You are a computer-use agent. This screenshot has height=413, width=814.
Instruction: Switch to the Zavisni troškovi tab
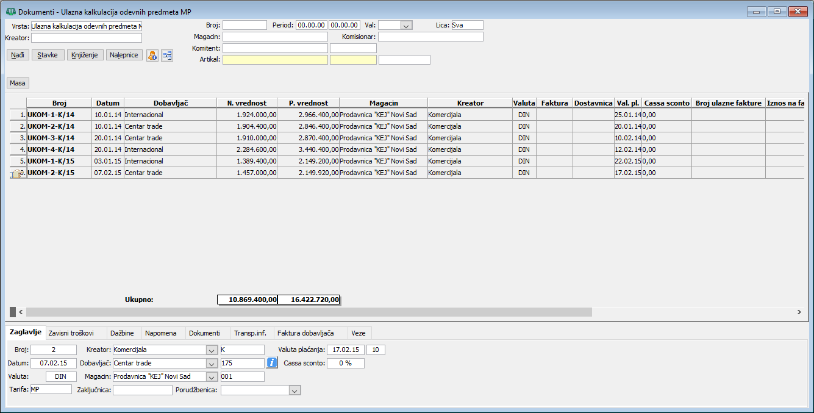click(71, 333)
